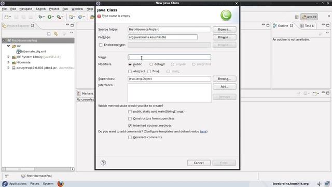
Task: Click the help question mark icon in dialog
Action: [x=103, y=163]
